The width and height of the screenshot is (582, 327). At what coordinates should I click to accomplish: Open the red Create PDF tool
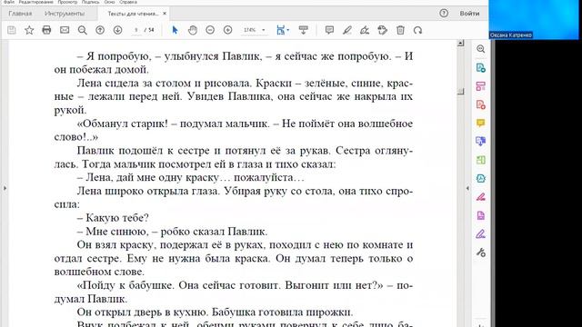pyautogui.click(x=481, y=105)
